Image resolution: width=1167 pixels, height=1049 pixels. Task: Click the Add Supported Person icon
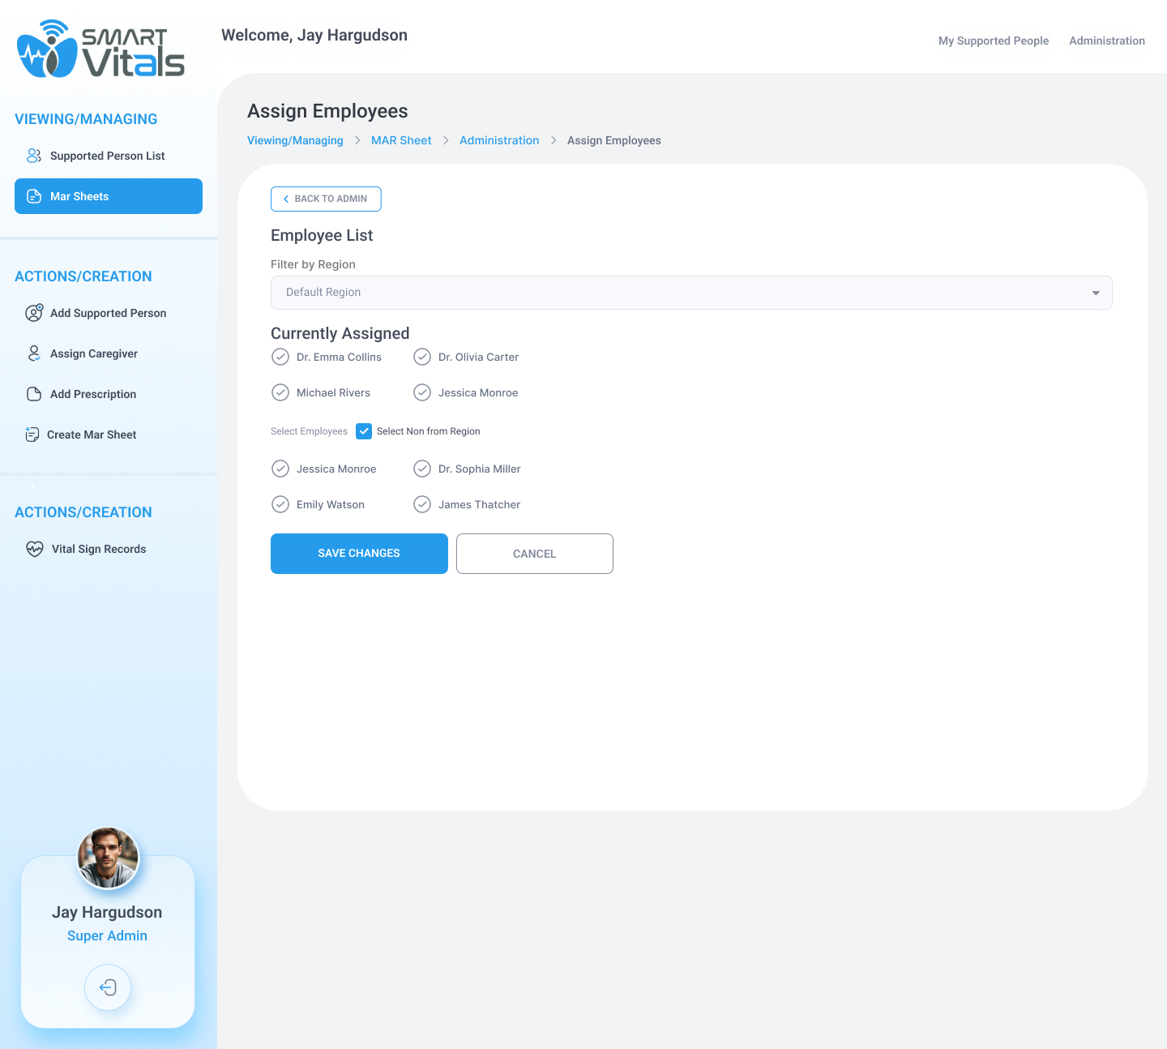point(34,313)
